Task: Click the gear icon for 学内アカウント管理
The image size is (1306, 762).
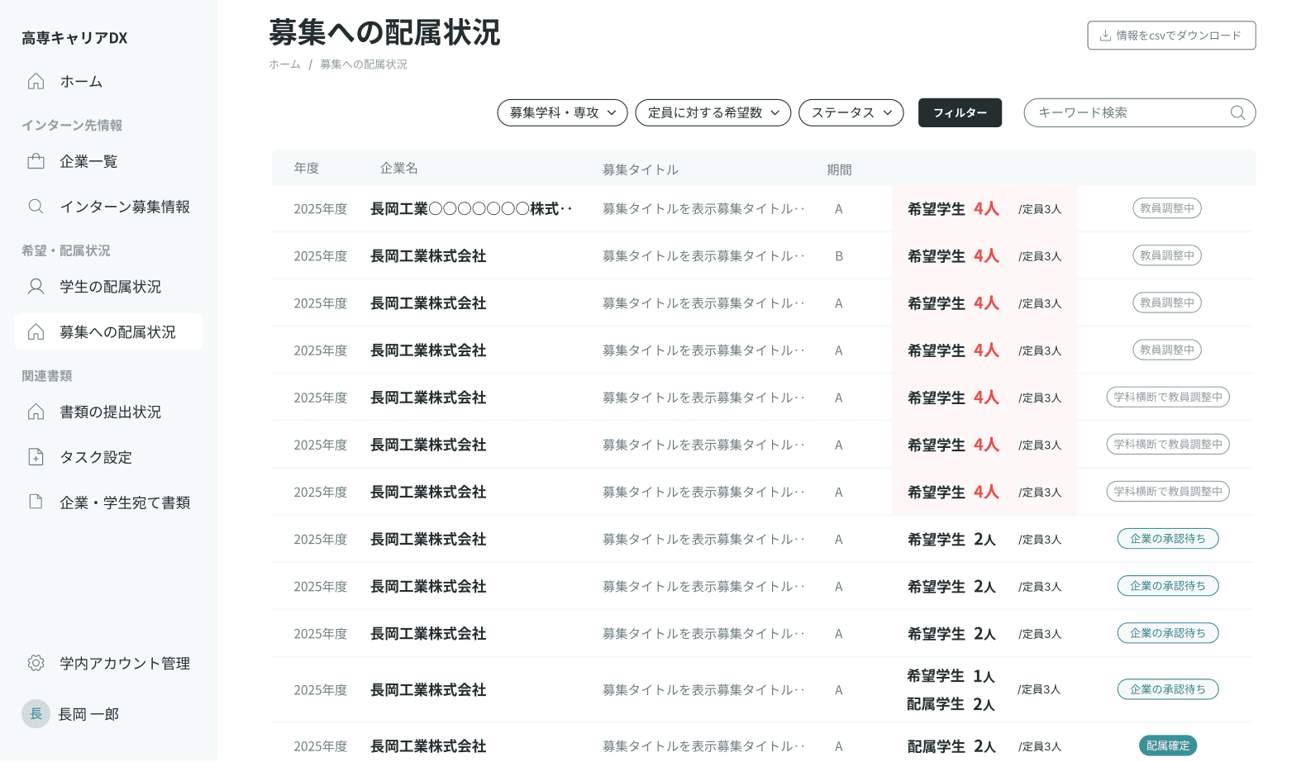Action: [36, 663]
